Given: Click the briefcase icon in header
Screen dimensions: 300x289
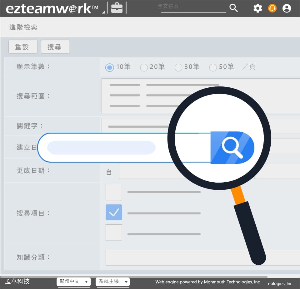Looking at the screenshot, I should tap(117, 8).
